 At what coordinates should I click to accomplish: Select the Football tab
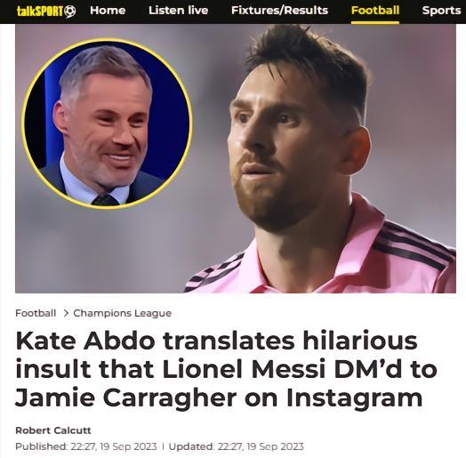pos(375,11)
